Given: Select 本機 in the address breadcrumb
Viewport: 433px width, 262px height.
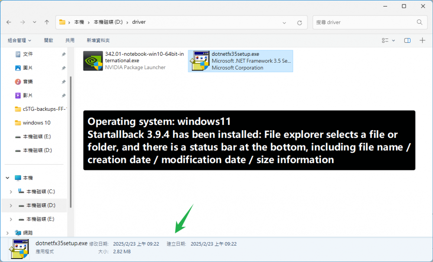Looking at the screenshot, I should [79, 22].
